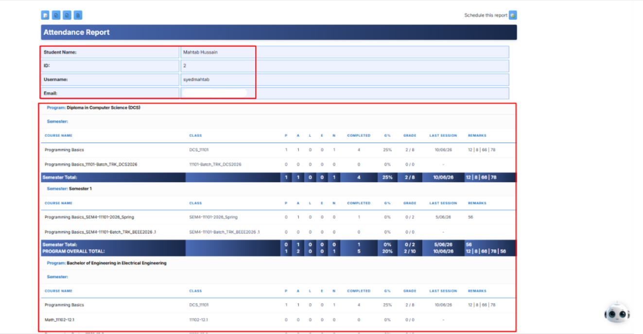Click the first export icon with a pencil
Screen dimensions: 643x334
45,16
